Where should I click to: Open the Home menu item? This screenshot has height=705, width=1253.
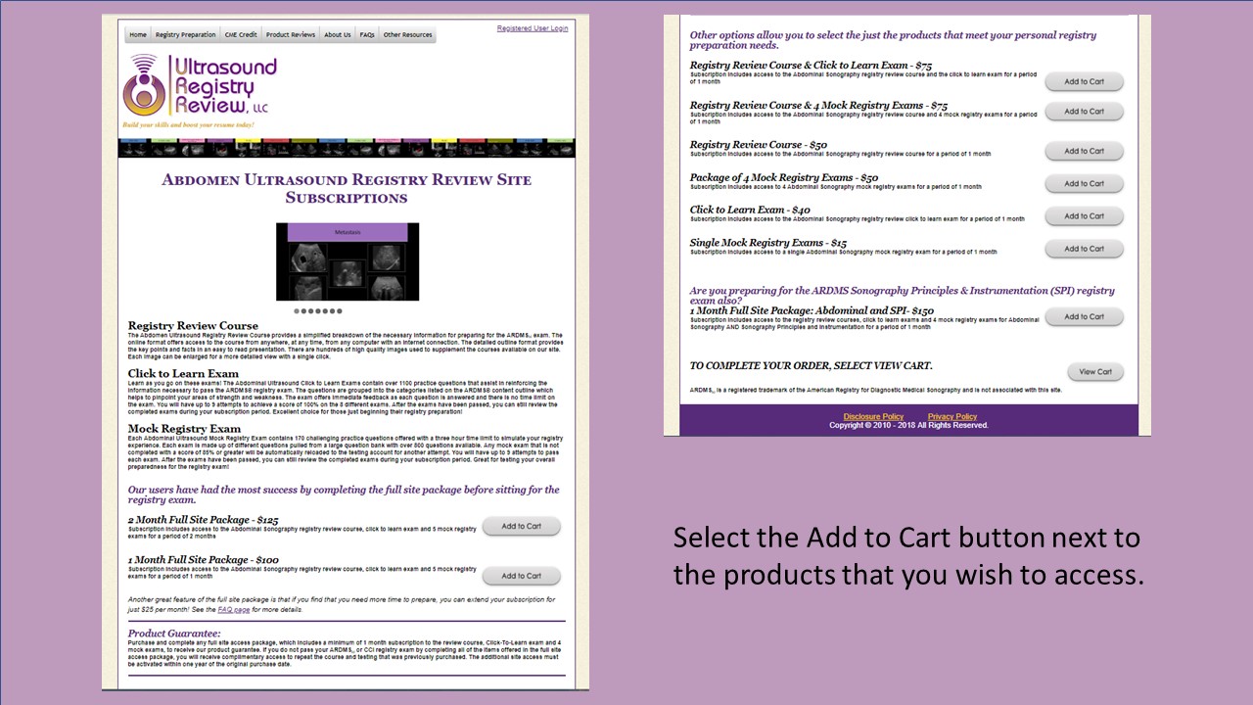138,35
